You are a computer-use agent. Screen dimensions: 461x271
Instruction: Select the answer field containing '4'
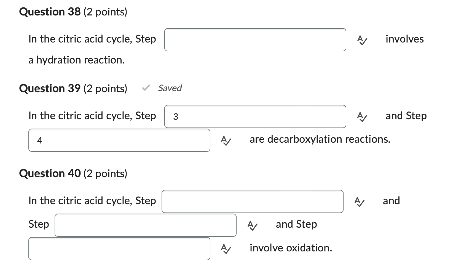coord(119,140)
